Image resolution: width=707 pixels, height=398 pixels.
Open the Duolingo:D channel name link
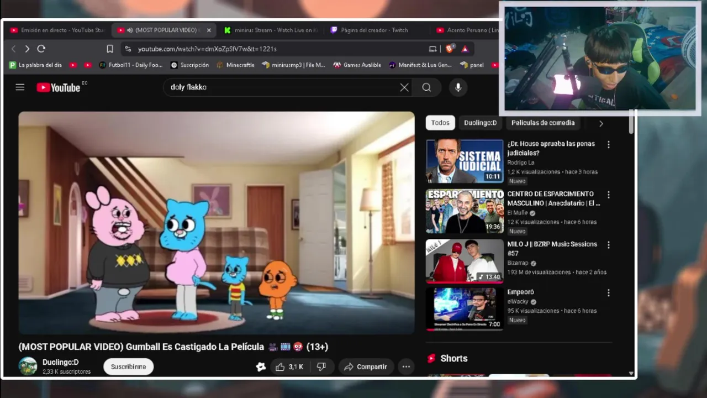tap(61, 362)
